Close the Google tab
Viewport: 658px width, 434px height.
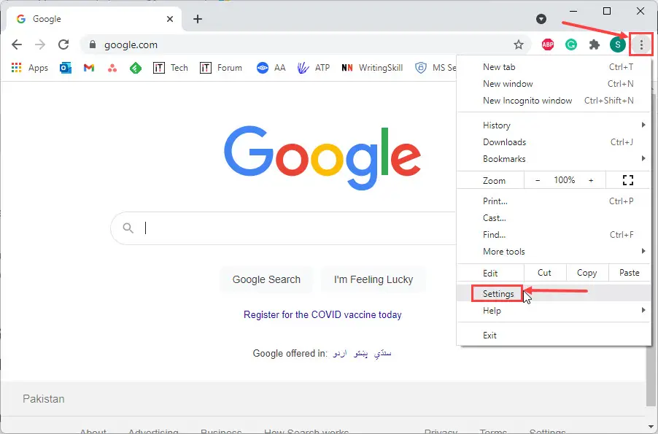tap(170, 19)
